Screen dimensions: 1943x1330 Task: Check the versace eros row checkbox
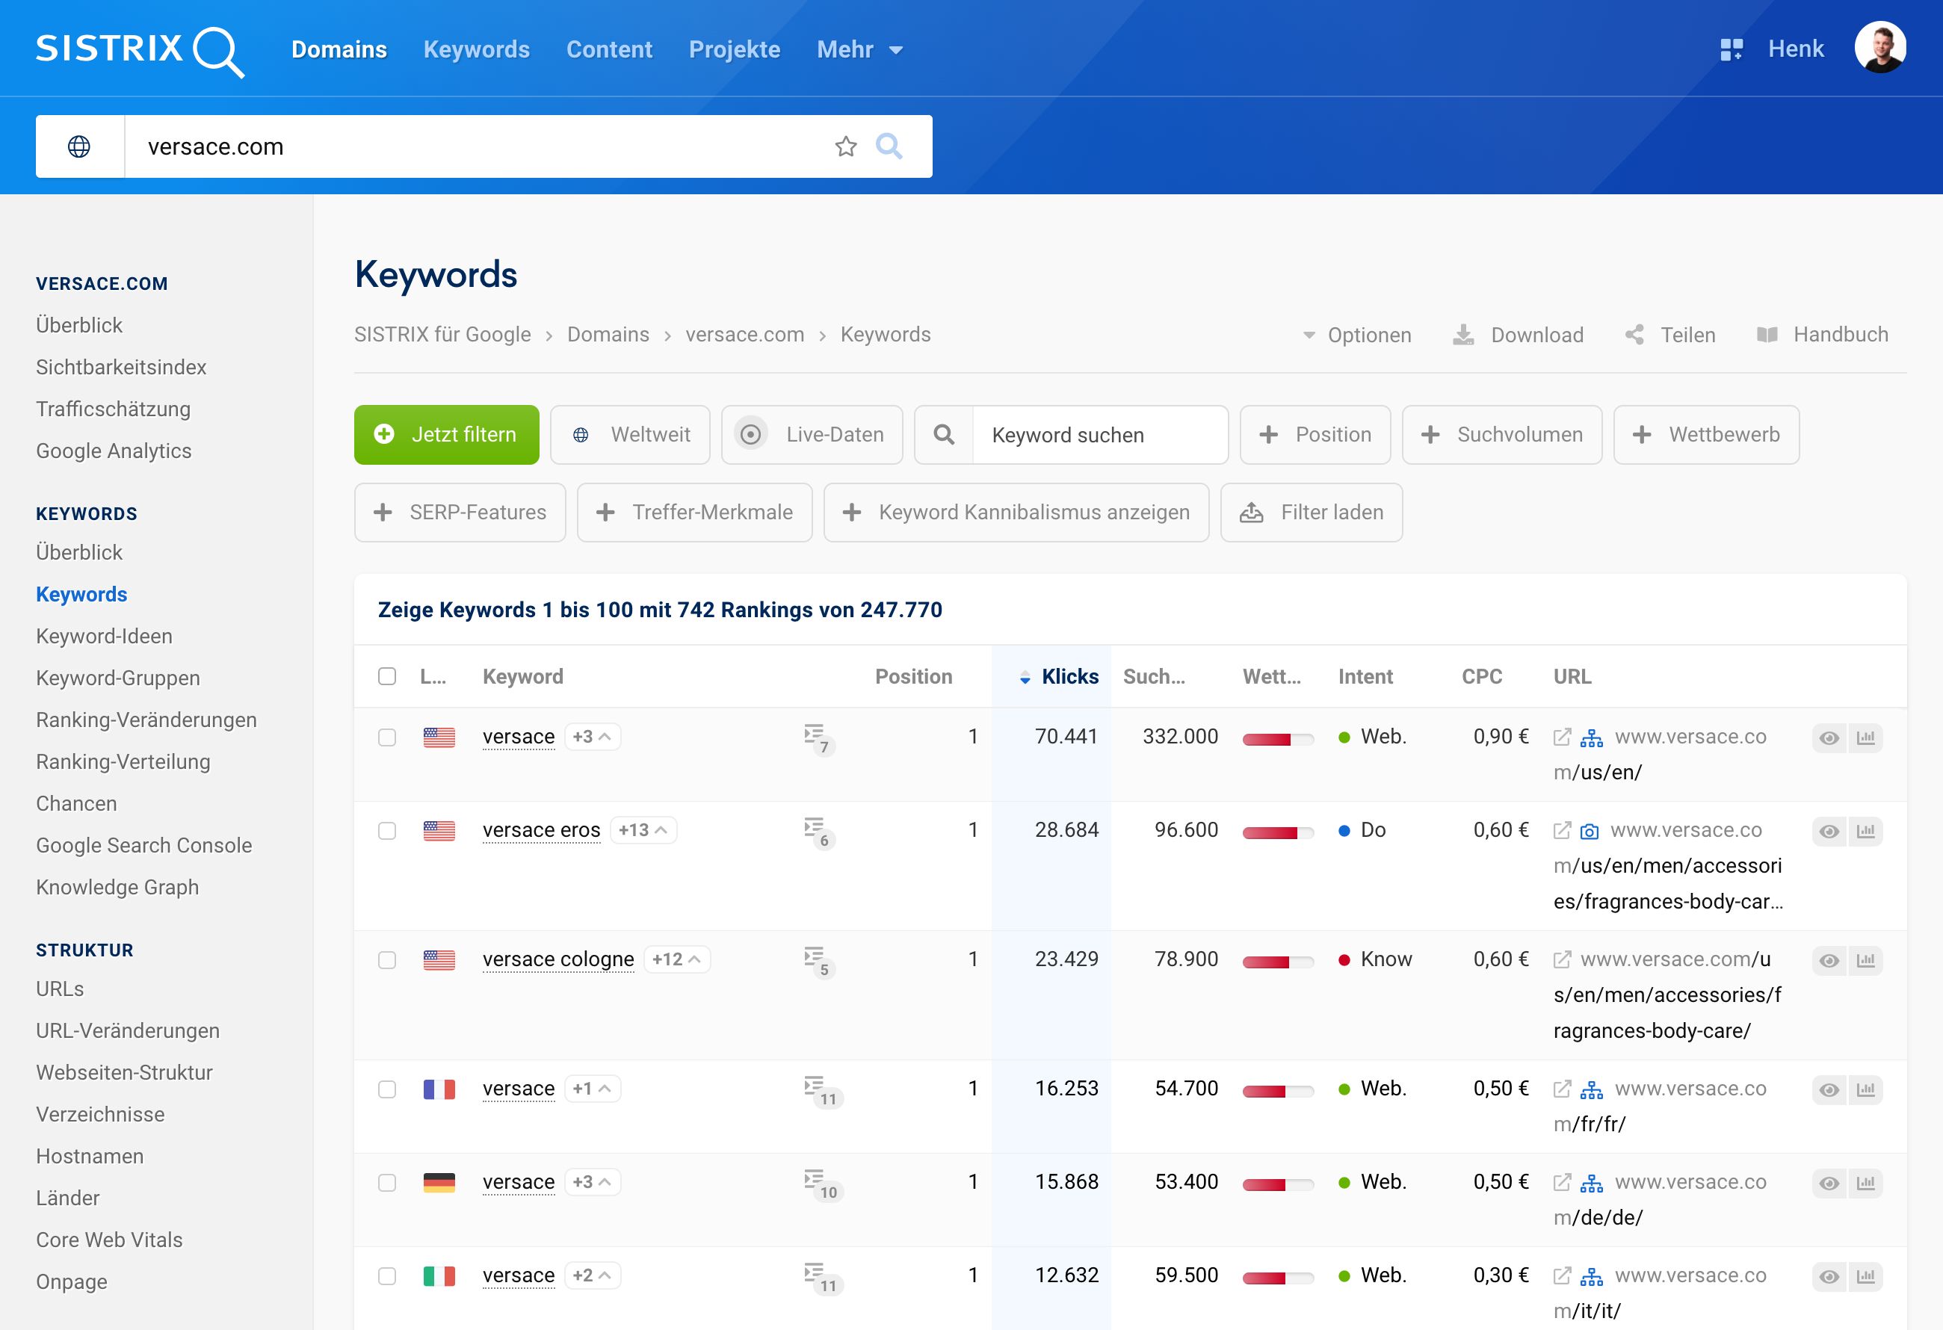tap(387, 831)
